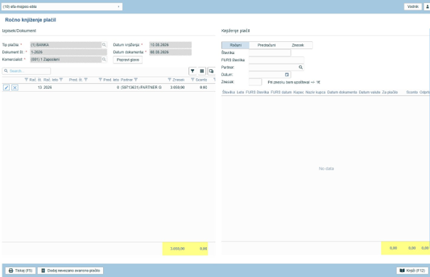Open filter for Rač. leto column
This screenshot has width=430, height=277.
pos(61,80)
